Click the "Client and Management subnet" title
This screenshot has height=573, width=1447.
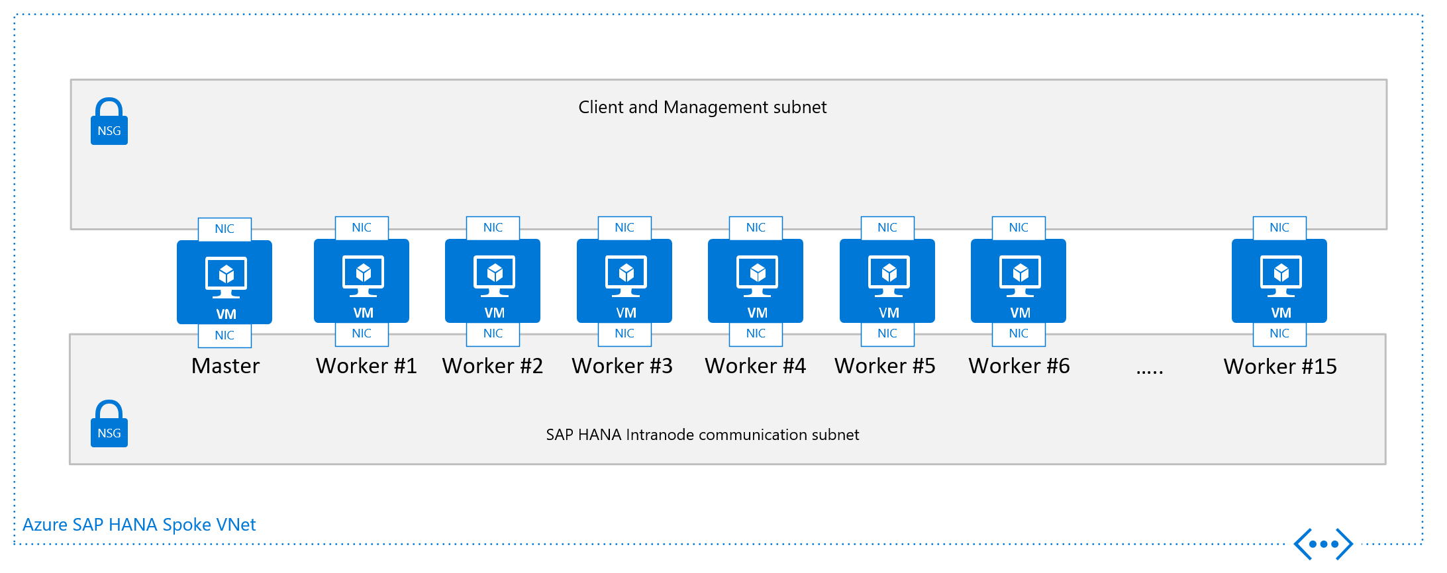703,107
